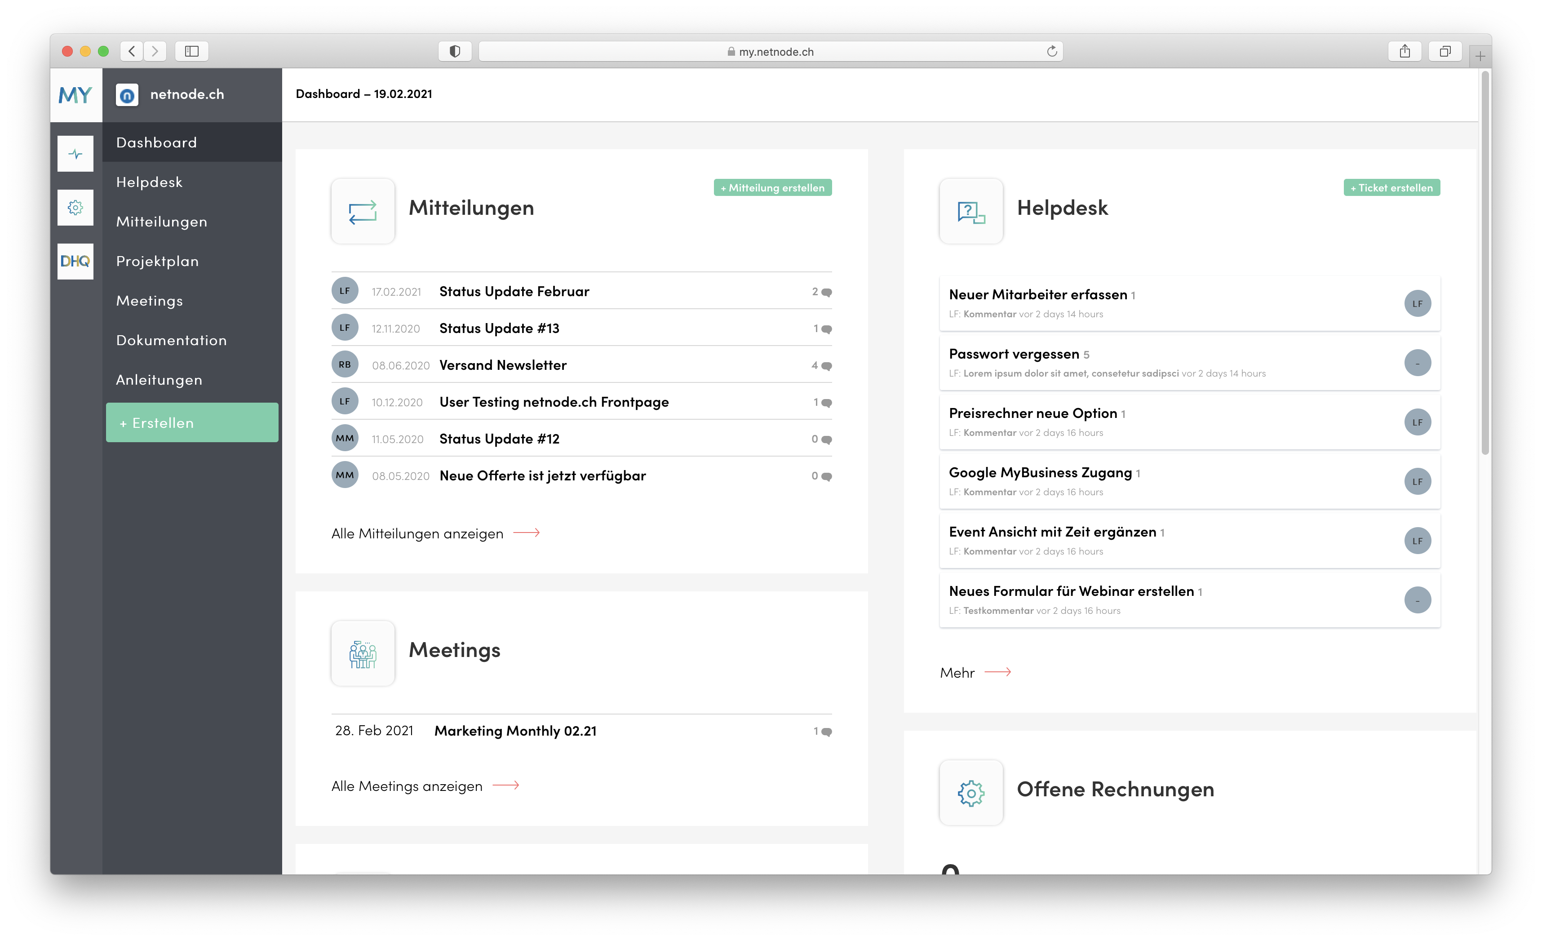Click comment bubble on Status Update Februar
The width and height of the screenshot is (1542, 941).
point(827,293)
